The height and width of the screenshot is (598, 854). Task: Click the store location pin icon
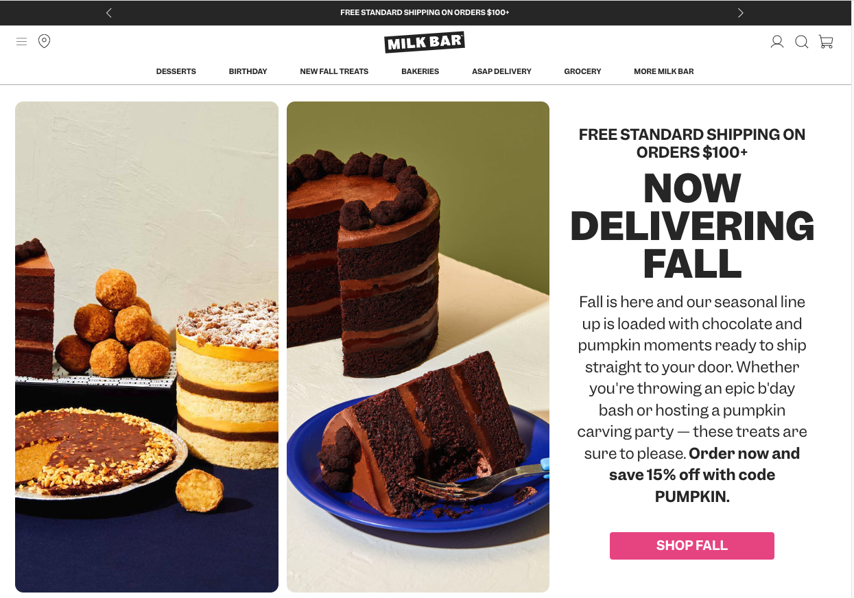coord(44,41)
